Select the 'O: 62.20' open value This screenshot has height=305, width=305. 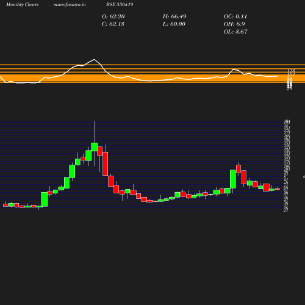pos(113,16)
